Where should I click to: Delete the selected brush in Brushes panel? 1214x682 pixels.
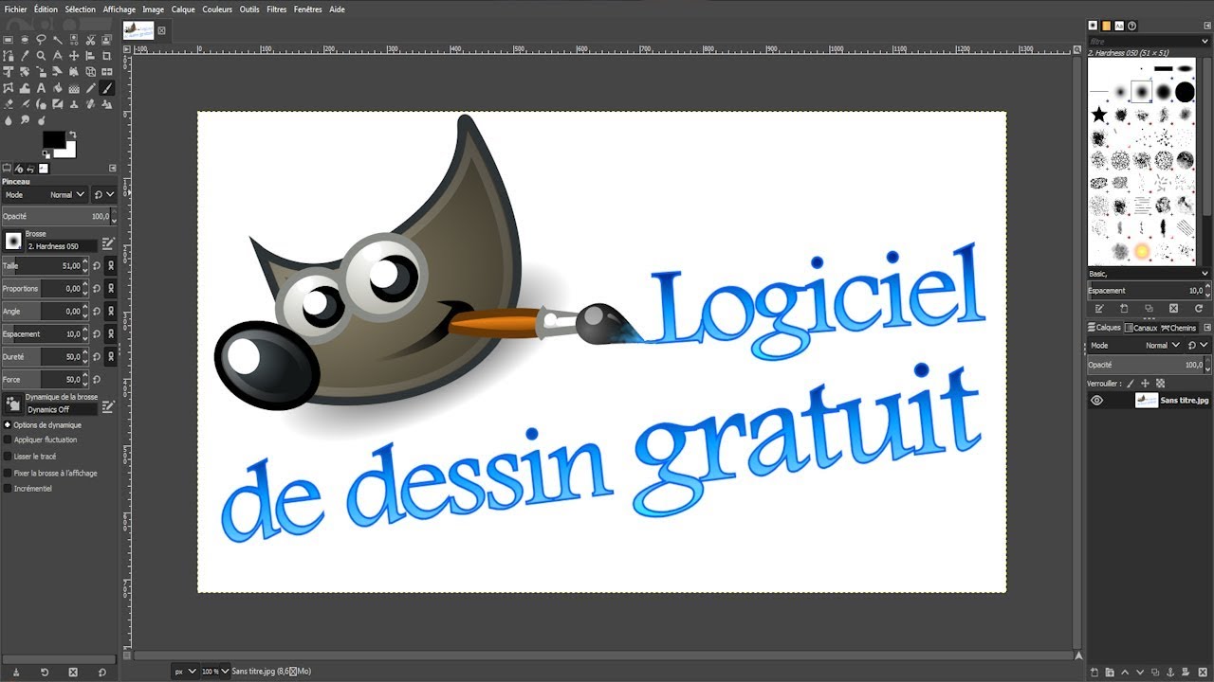(x=1173, y=309)
